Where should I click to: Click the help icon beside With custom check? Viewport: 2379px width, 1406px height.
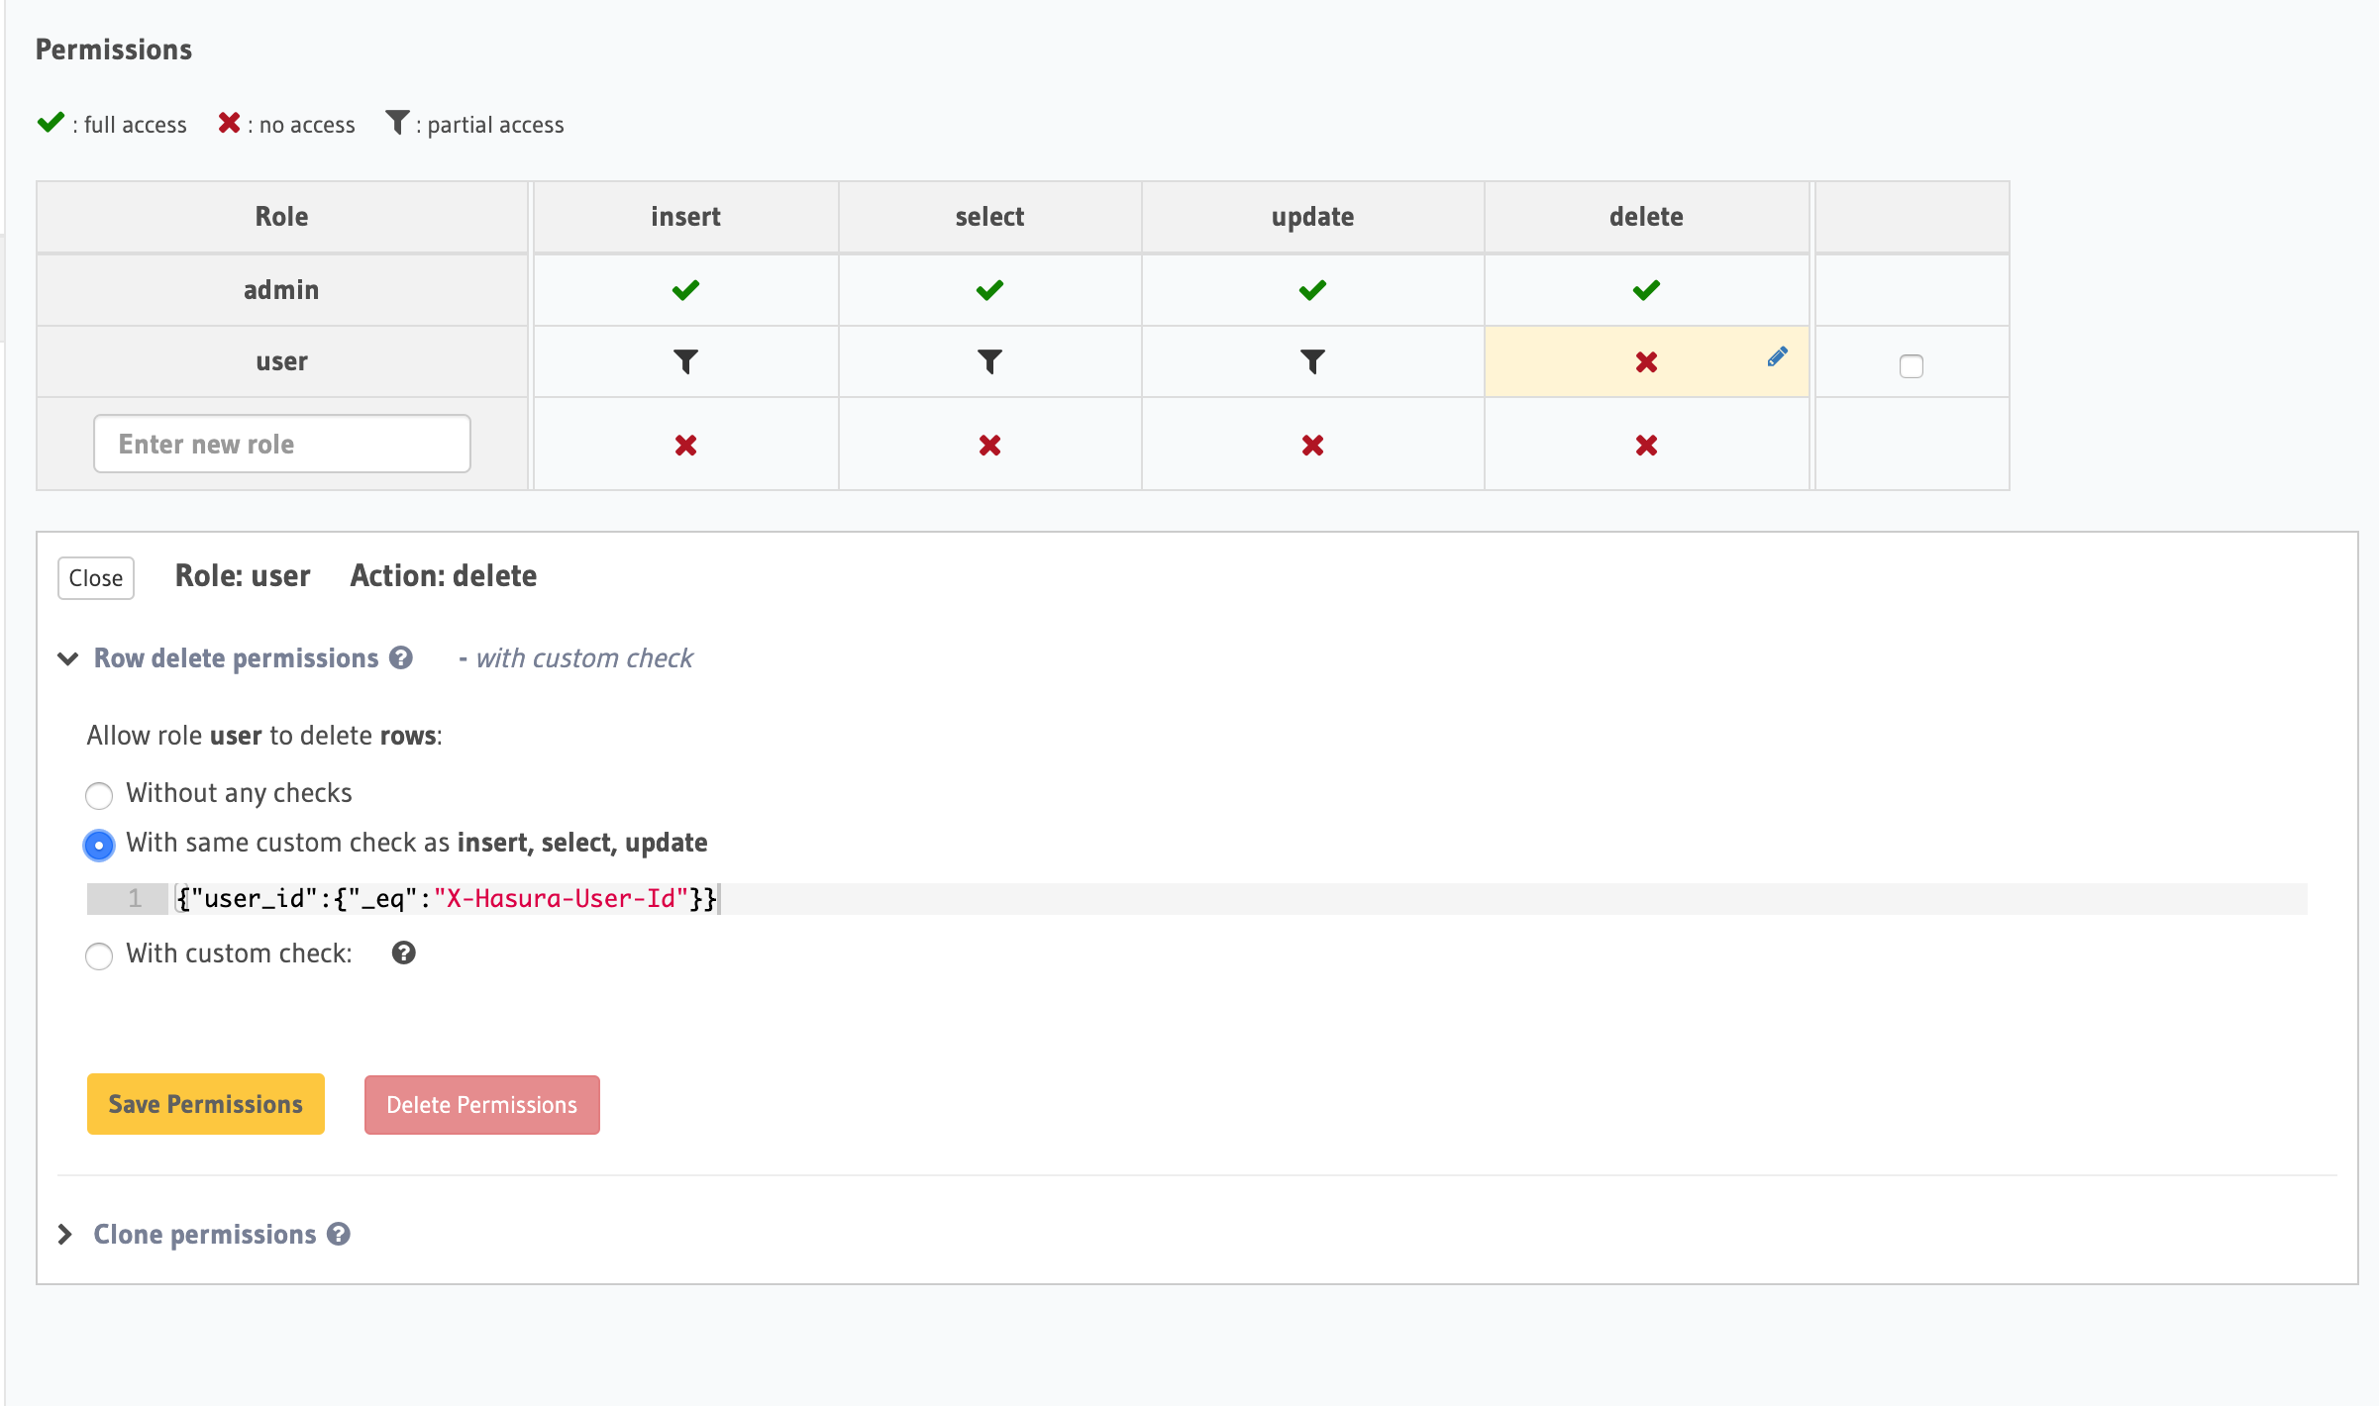point(403,953)
